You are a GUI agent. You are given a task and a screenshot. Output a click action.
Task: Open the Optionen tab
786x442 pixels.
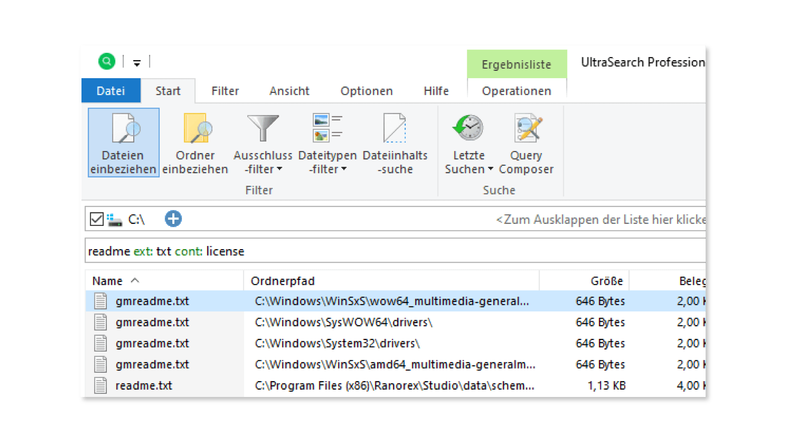367,91
